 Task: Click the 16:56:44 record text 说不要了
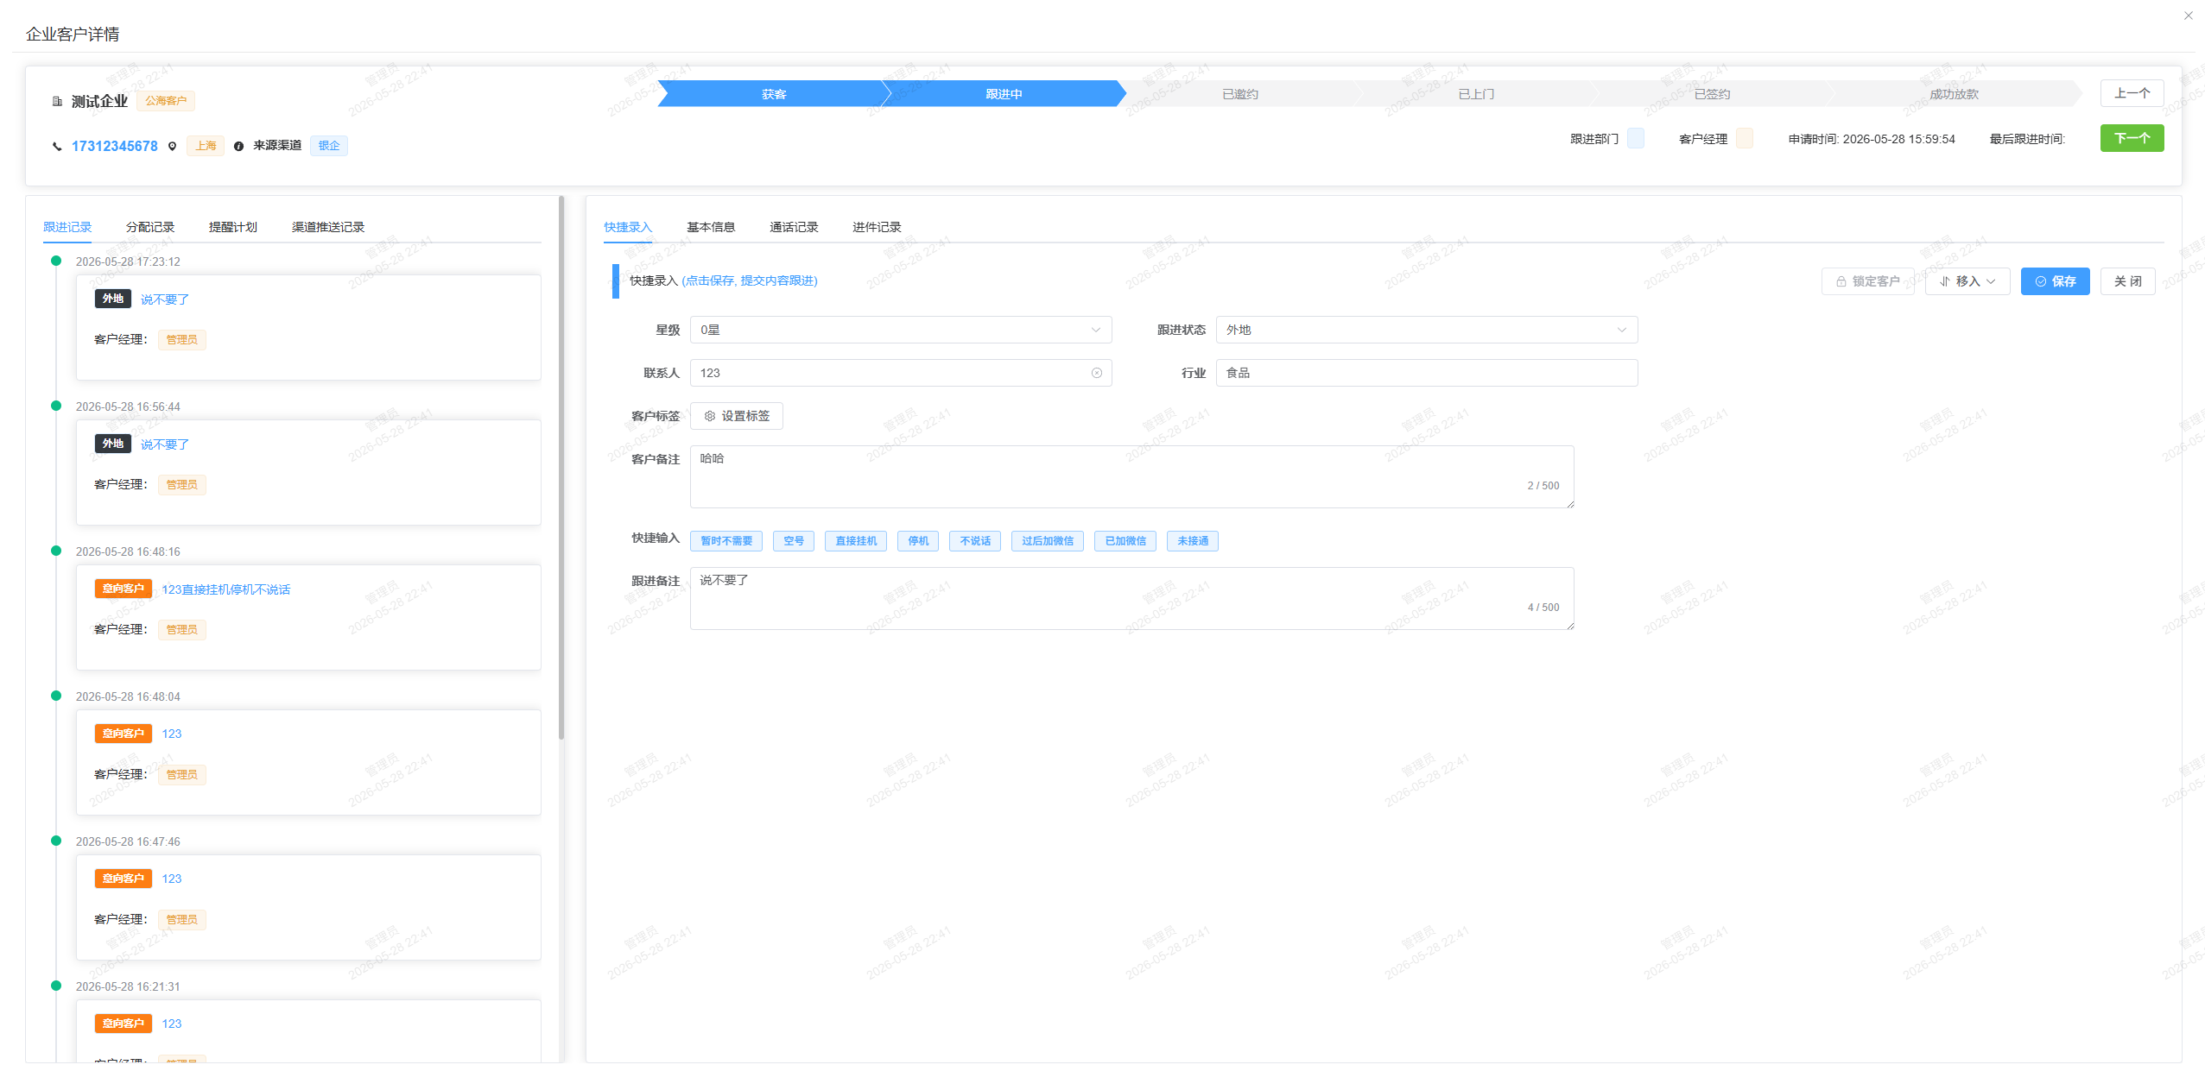tap(164, 444)
